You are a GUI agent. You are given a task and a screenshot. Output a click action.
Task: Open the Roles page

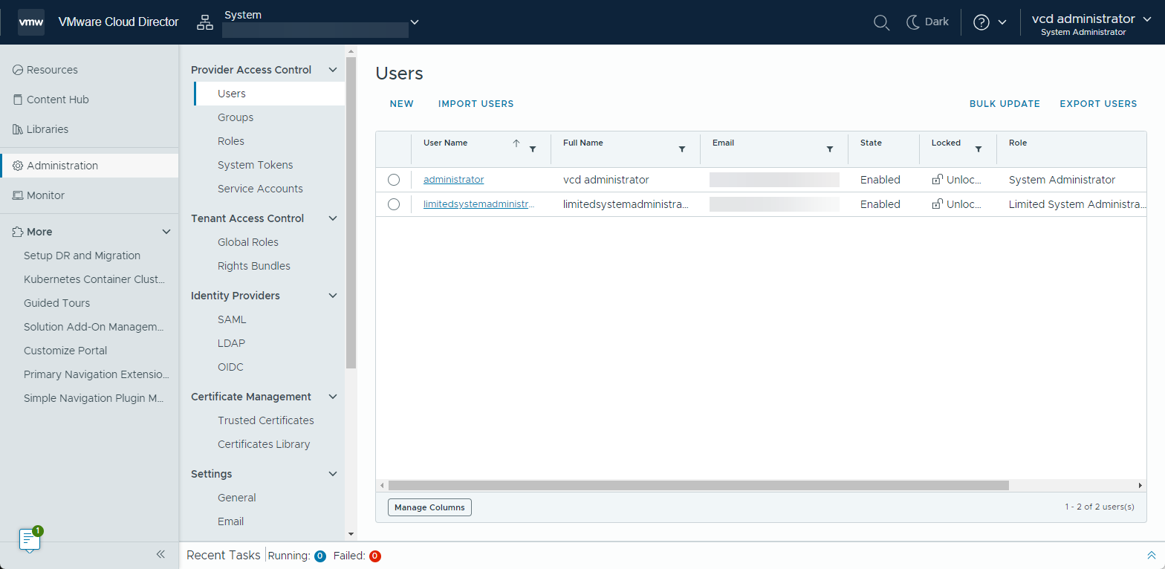pyautogui.click(x=231, y=141)
